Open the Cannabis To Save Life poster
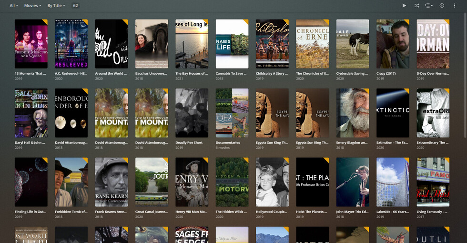Image resolution: width=467 pixels, height=243 pixels. (232, 44)
